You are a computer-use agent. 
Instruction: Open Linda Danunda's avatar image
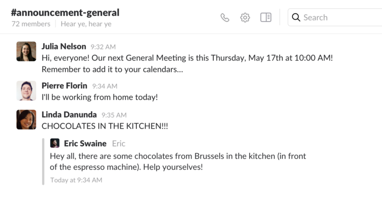(26, 120)
